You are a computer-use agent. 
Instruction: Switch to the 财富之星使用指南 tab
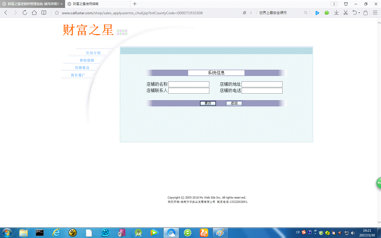click(86, 4)
